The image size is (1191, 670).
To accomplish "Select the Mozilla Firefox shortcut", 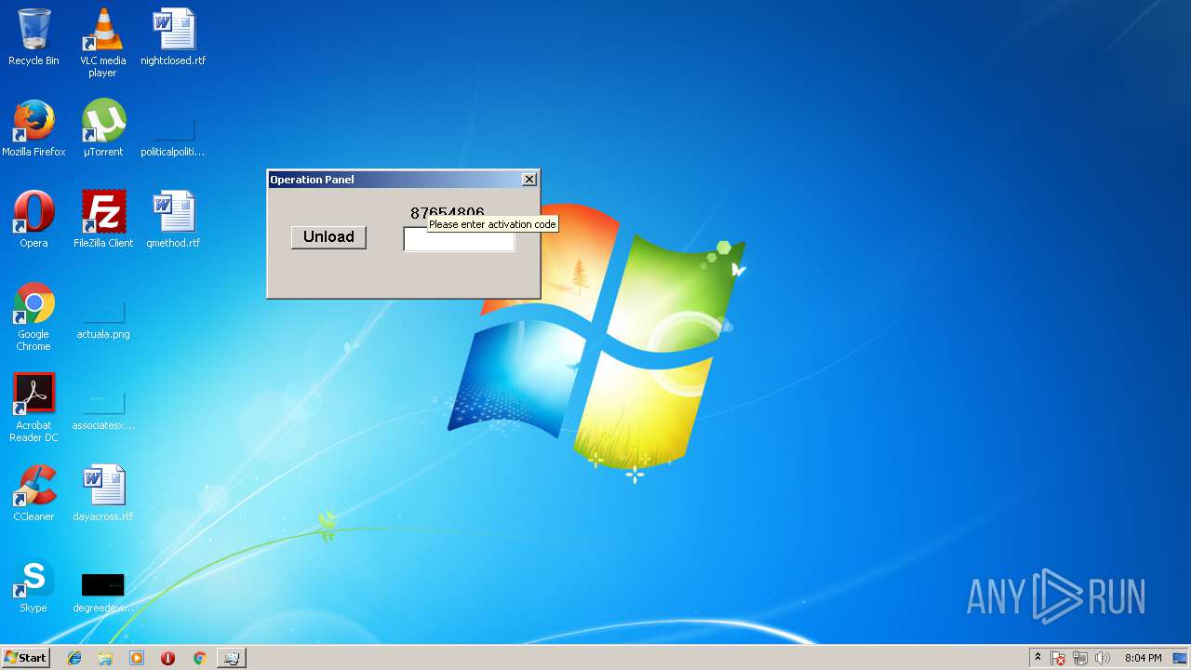I will [x=33, y=128].
